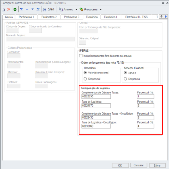This screenshot has width=169, height=169.
Task: Click Cobrança de Não Cooperado field
Action: [x=88, y=31]
